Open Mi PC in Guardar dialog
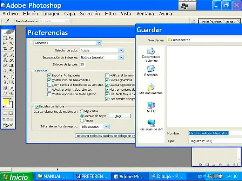This screenshot has height=181, width=242. pyautogui.click(x=151, y=107)
